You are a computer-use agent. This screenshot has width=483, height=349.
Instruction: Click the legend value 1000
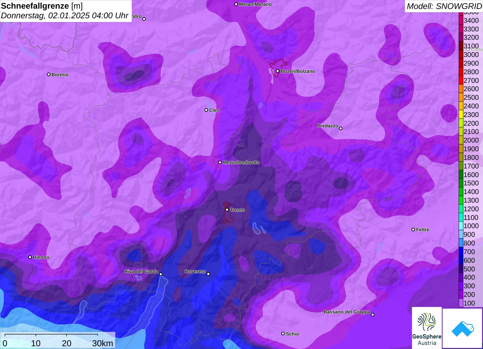pos(471,226)
